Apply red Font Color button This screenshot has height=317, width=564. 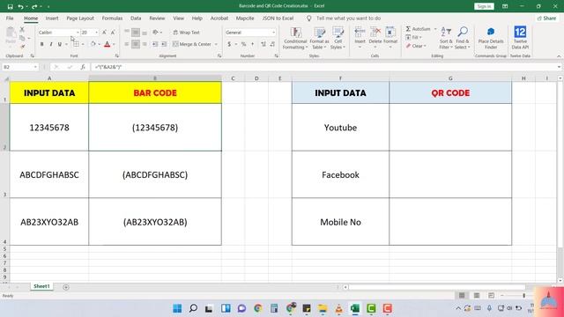(x=108, y=44)
